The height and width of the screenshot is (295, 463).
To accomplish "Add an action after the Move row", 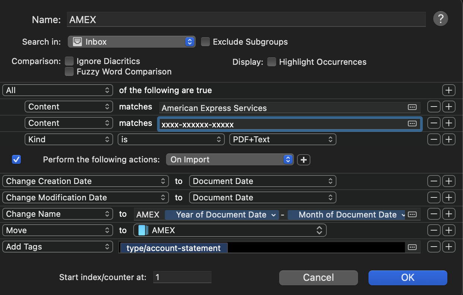I will click(x=449, y=231).
